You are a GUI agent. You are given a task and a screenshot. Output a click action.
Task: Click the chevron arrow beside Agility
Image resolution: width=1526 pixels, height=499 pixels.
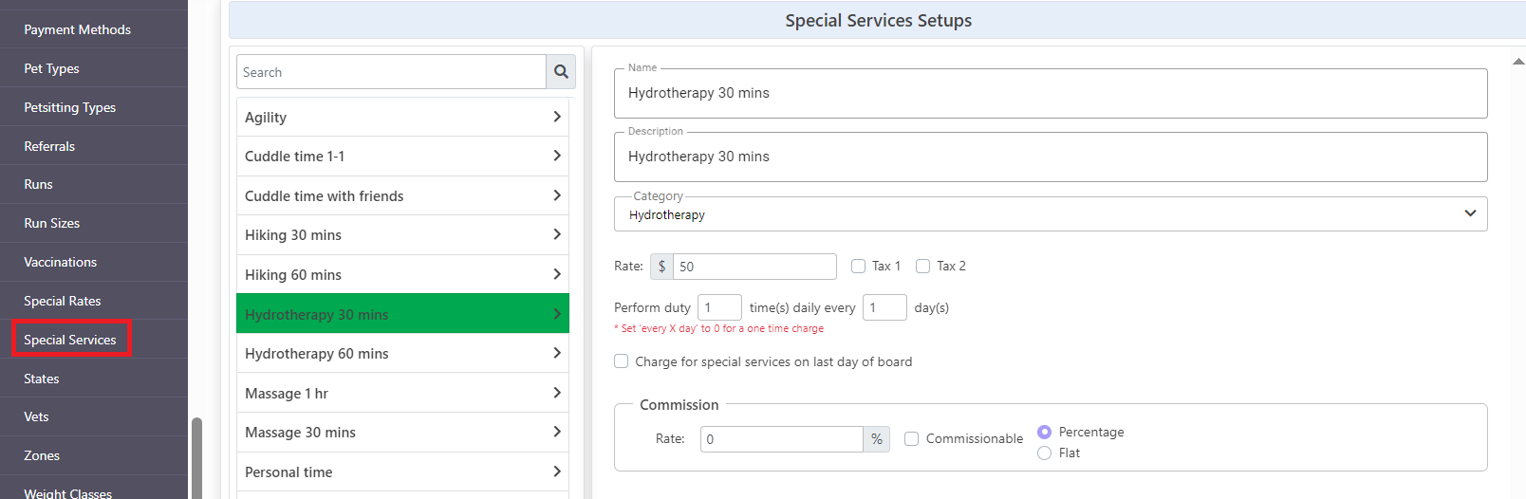(556, 117)
